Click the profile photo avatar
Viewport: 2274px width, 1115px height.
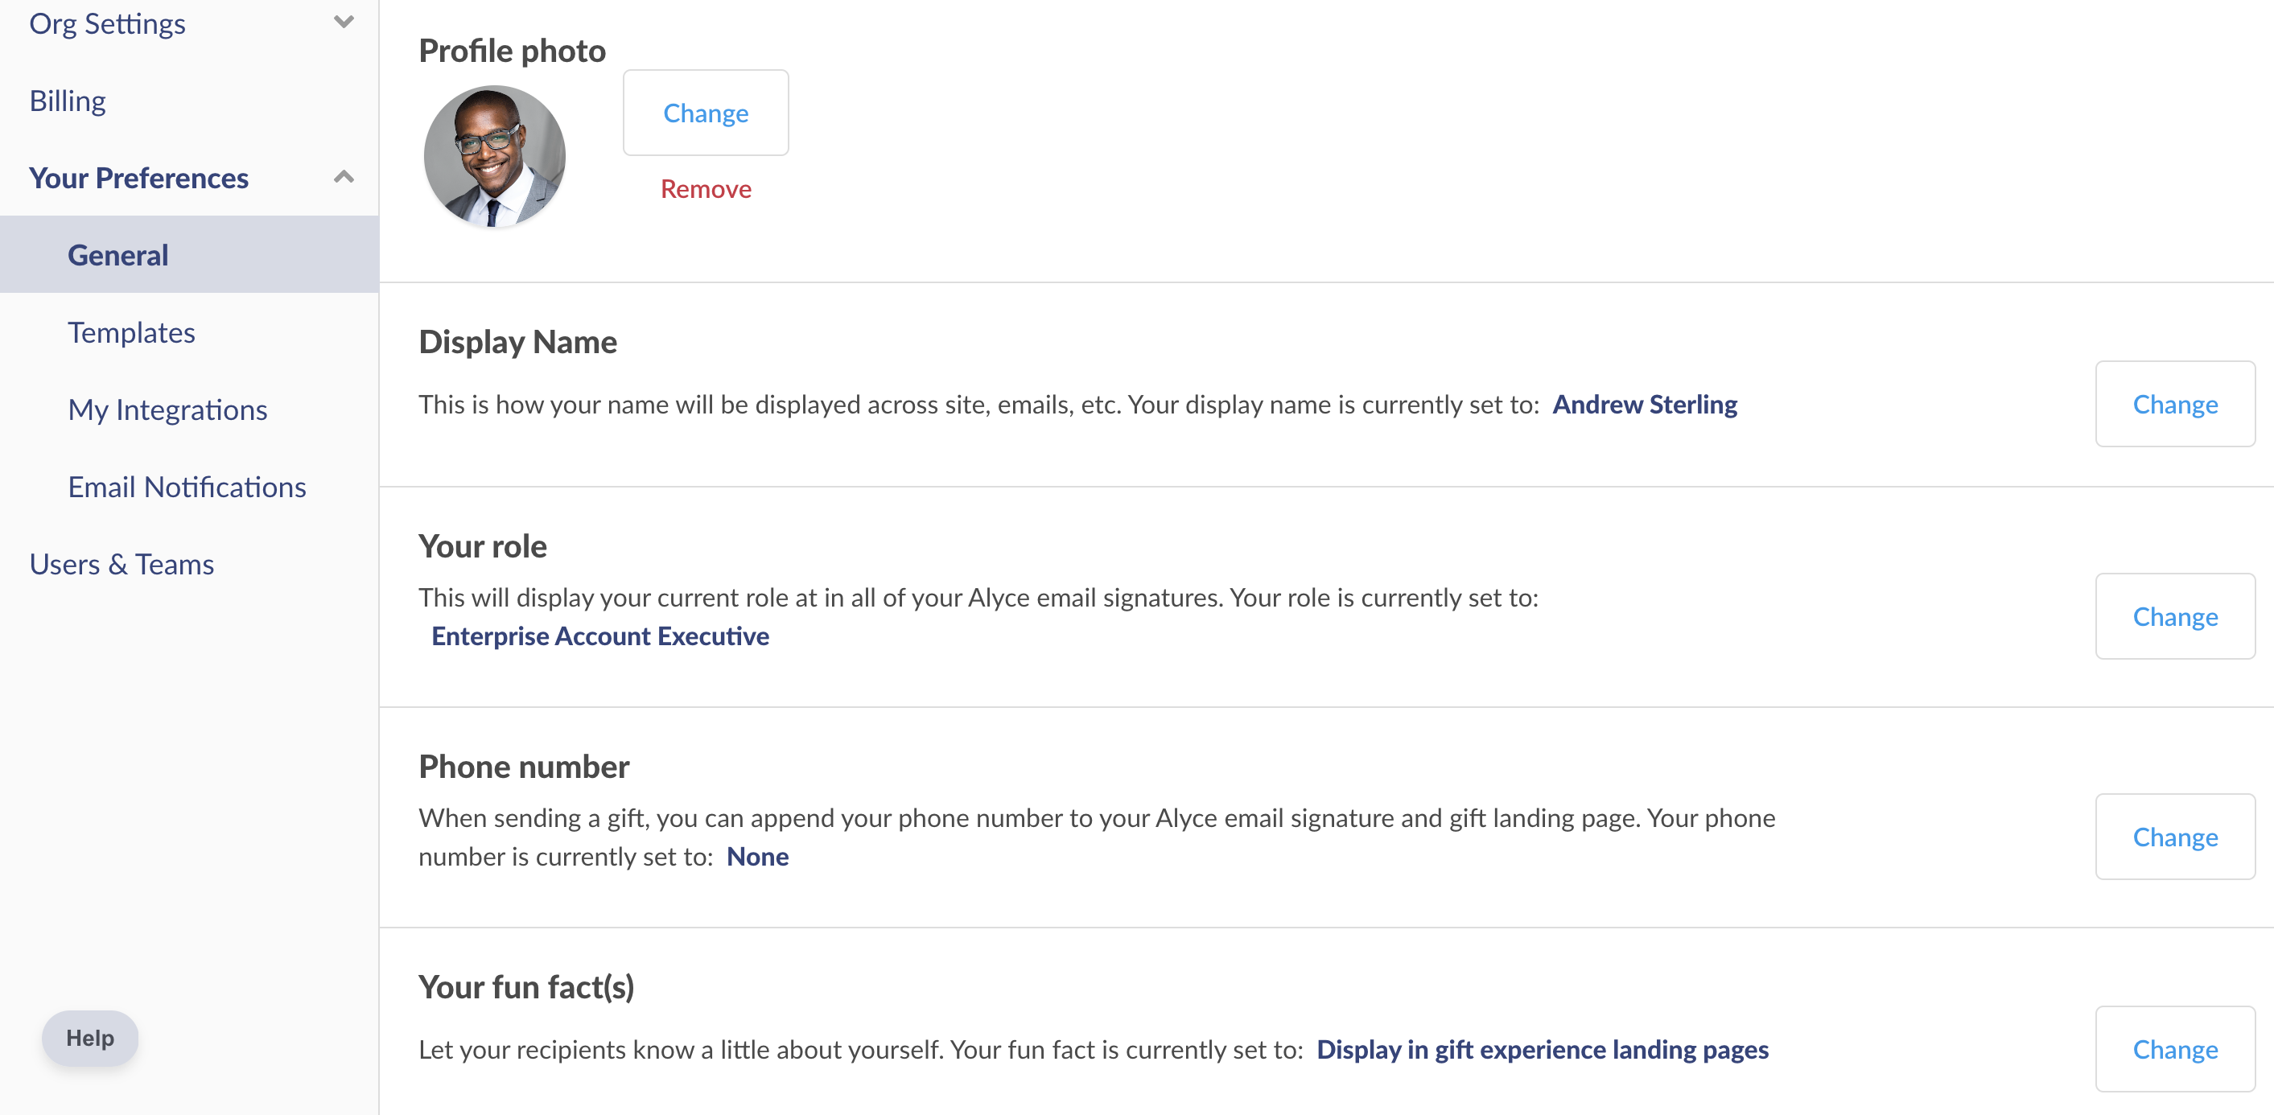pos(494,155)
